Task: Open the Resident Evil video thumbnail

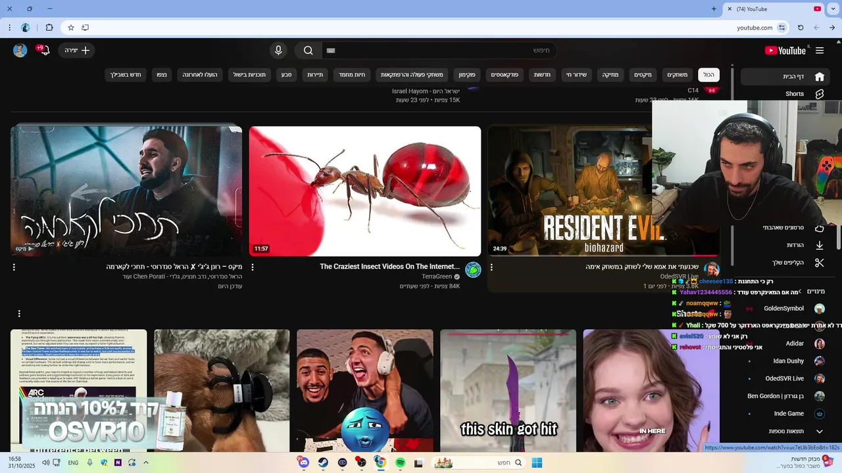Action: tap(603, 191)
